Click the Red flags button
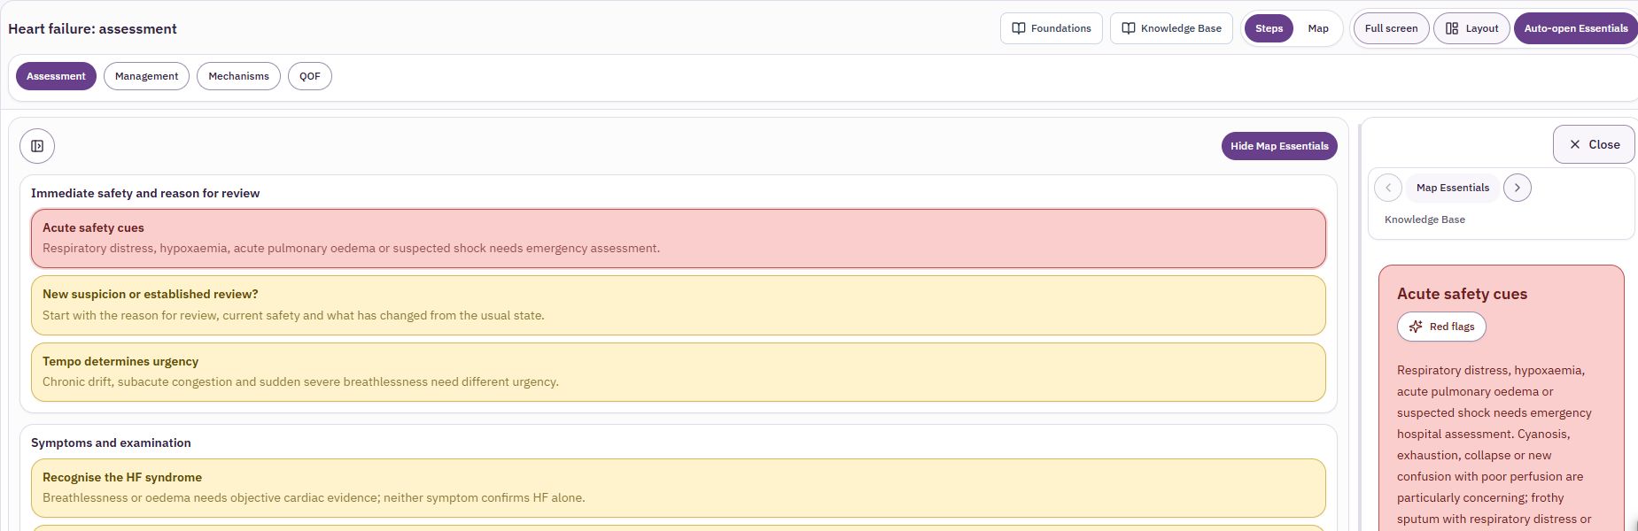The image size is (1638, 531). coord(1441,327)
